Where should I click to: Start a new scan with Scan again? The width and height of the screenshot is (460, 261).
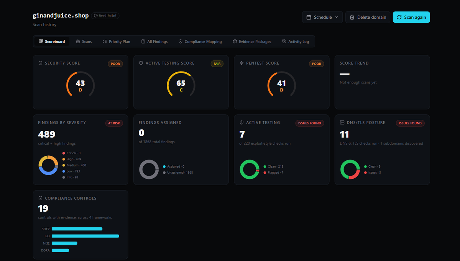point(411,17)
